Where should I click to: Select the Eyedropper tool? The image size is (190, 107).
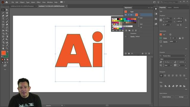pyautogui.click(x=3, y=40)
